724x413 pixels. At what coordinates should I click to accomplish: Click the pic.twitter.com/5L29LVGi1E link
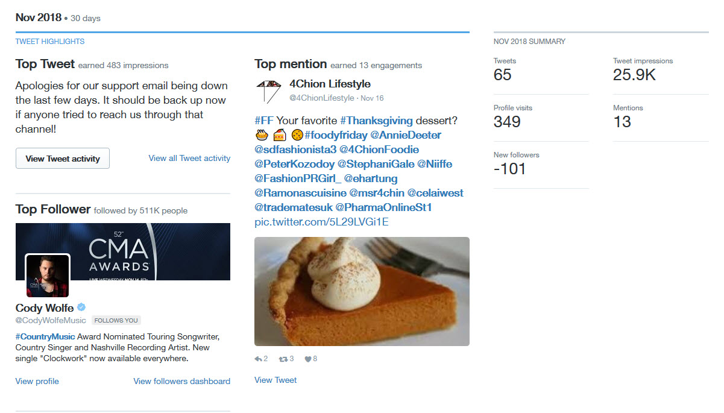[321, 222]
